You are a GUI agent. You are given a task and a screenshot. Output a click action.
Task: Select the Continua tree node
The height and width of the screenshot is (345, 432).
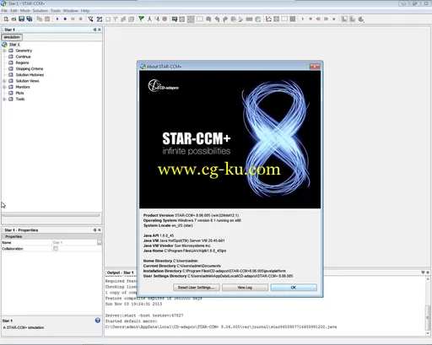tap(23, 57)
